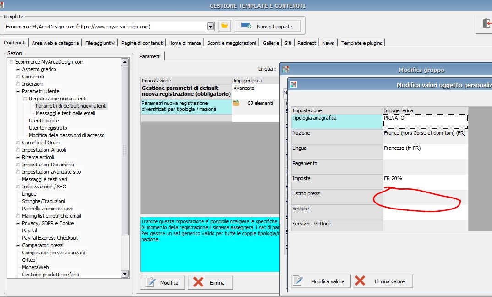Select Parametri nuova registrazione diversificati row
This screenshot has width=492, height=297.
click(186, 106)
